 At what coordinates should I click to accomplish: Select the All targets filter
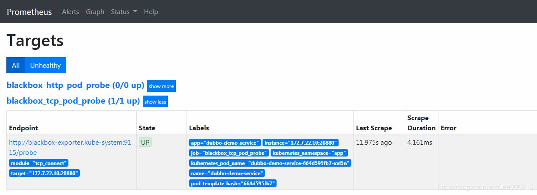coord(16,65)
